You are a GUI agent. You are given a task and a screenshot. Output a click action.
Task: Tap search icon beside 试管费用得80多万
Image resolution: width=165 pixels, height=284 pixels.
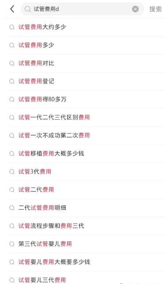[12, 99]
